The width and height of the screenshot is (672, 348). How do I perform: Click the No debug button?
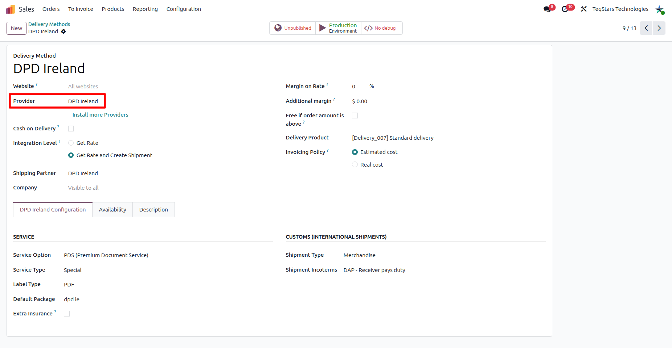tap(382, 28)
